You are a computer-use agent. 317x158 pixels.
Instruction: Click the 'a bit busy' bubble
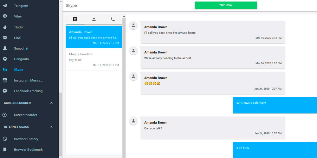[x=275, y=150]
